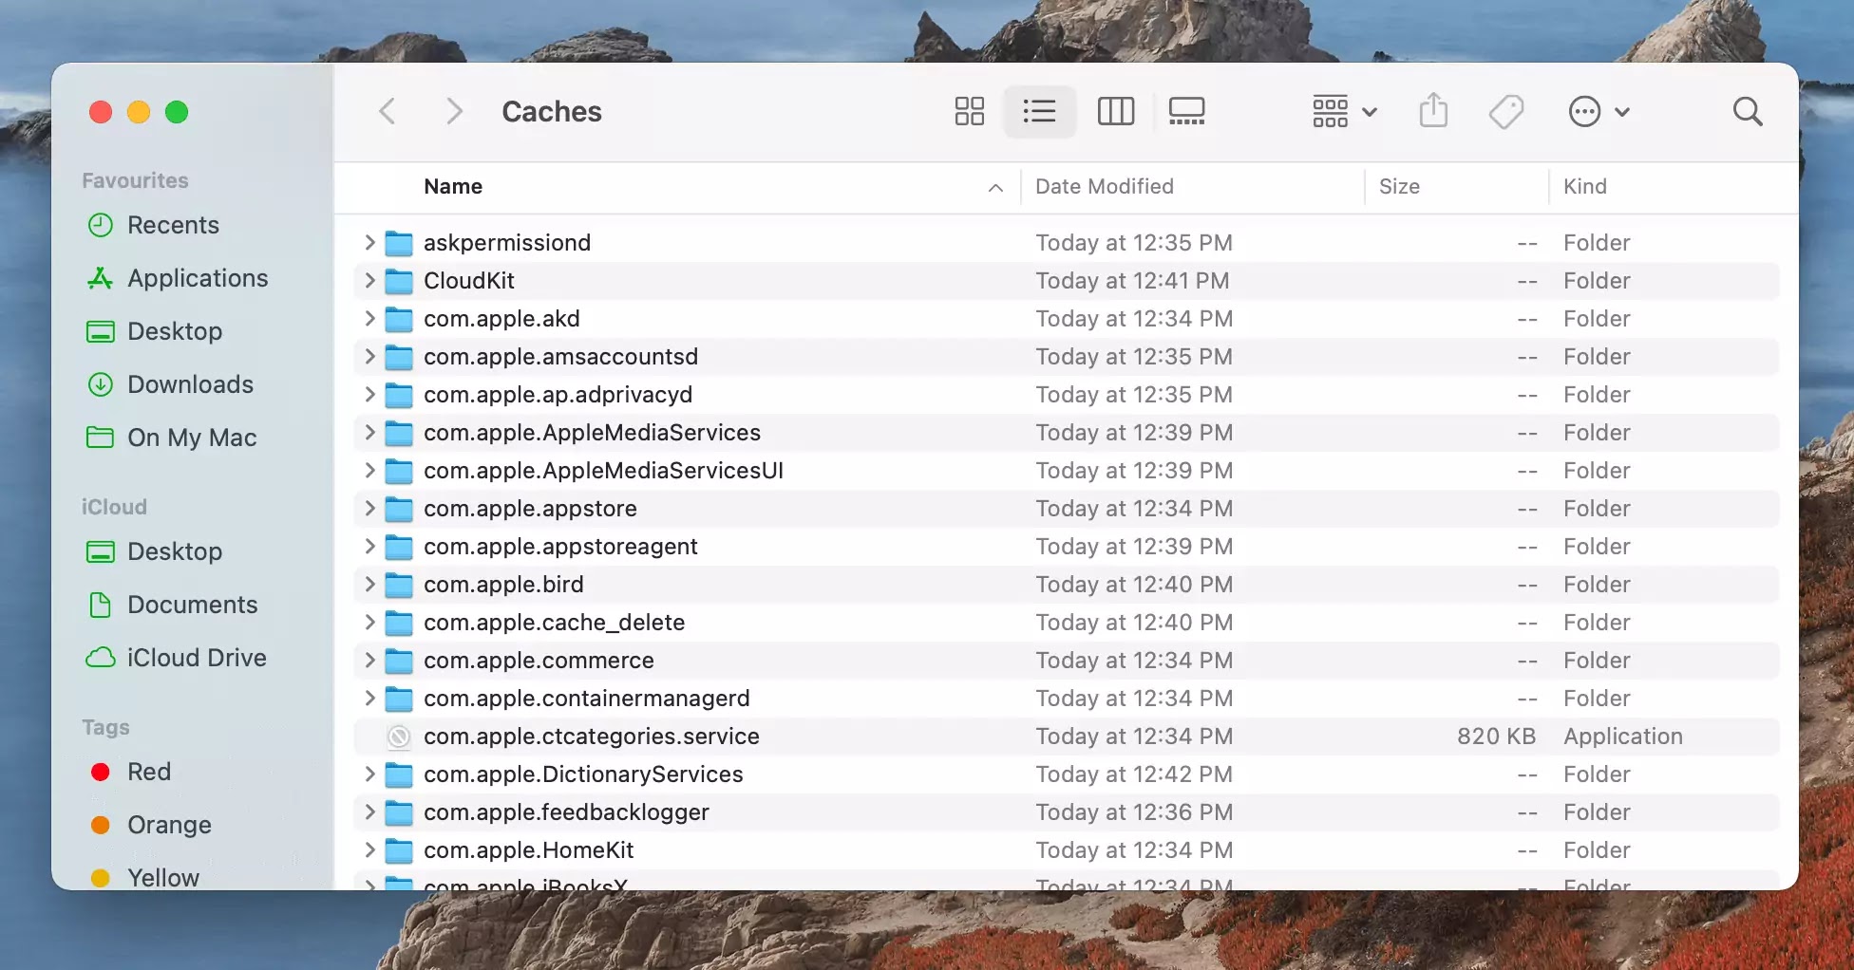Open the search magnifier
The image size is (1854, 970).
click(x=1748, y=112)
